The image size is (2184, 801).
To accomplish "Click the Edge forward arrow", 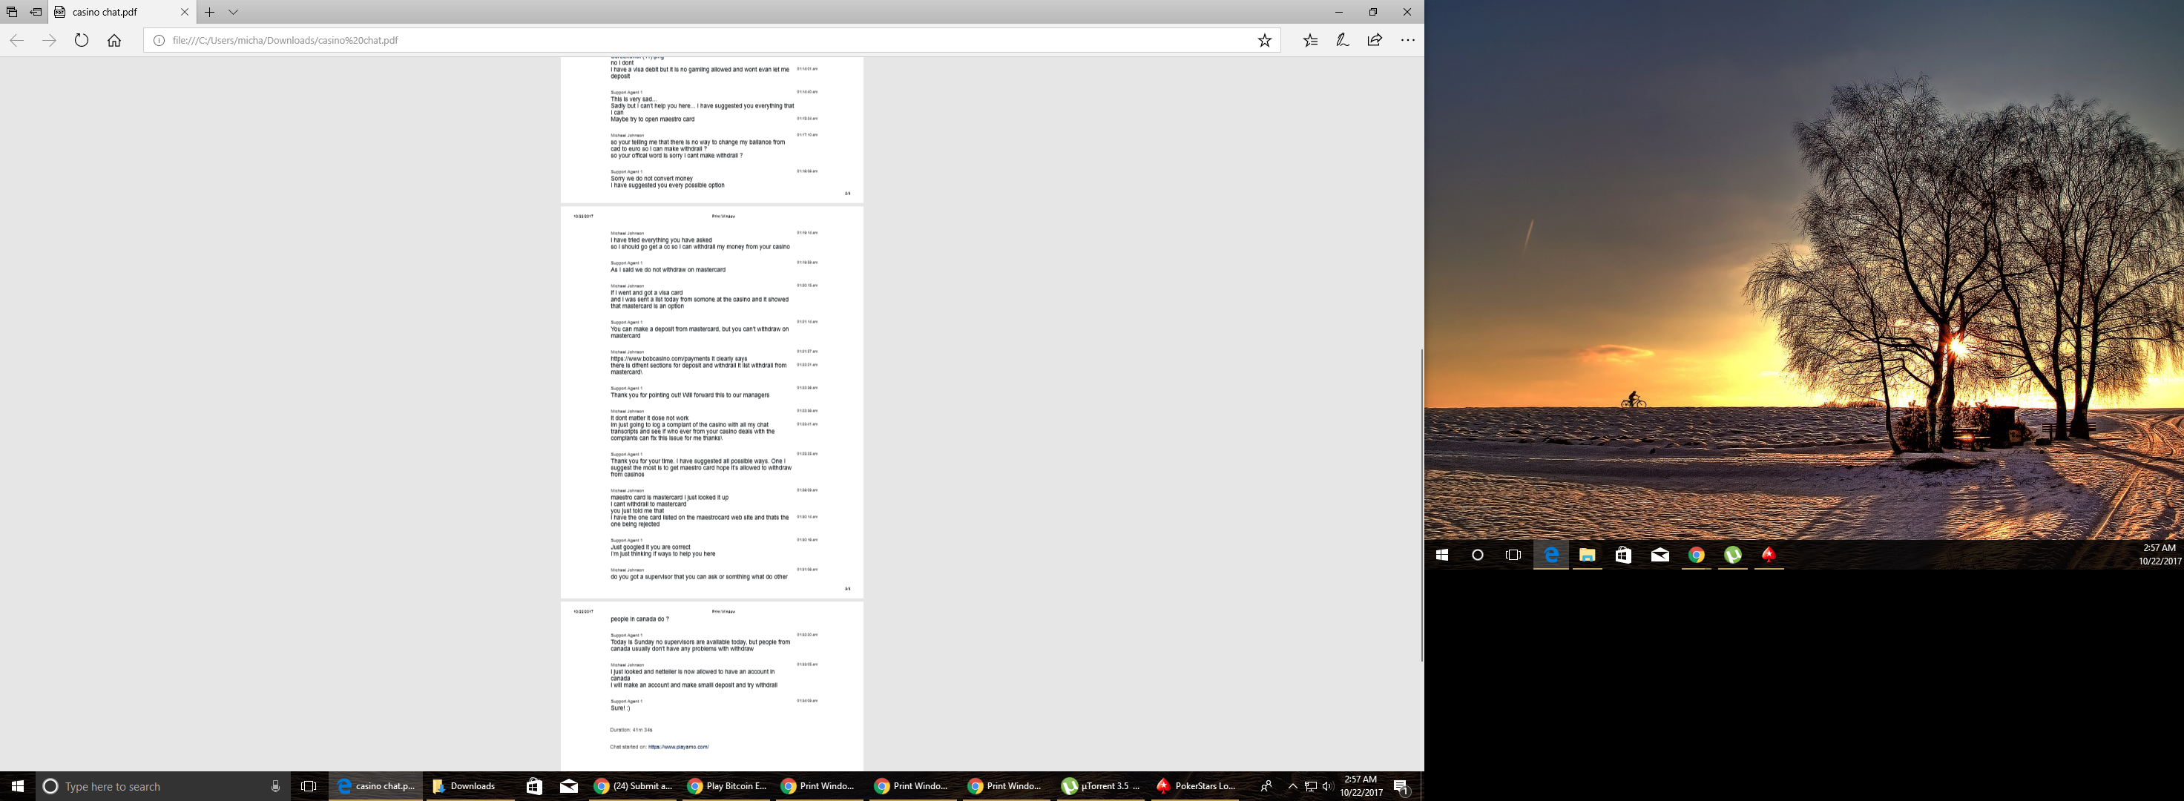I will 49,40.
